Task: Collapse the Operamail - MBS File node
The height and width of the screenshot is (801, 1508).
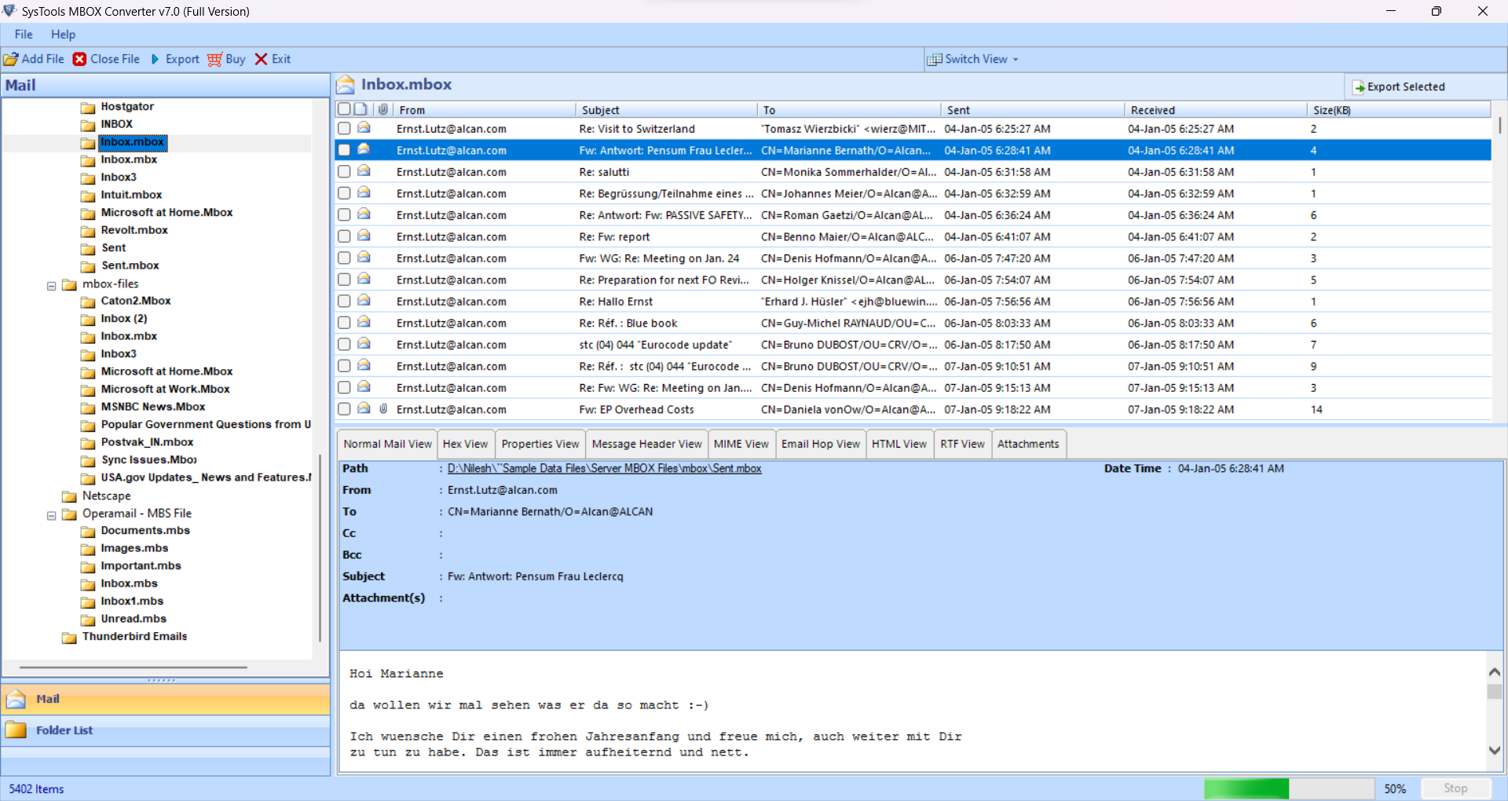Action: point(52,515)
